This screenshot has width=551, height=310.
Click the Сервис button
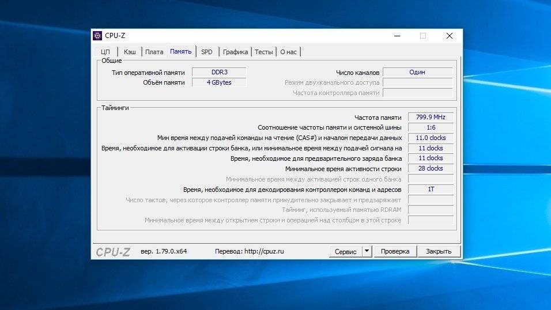[x=345, y=252]
